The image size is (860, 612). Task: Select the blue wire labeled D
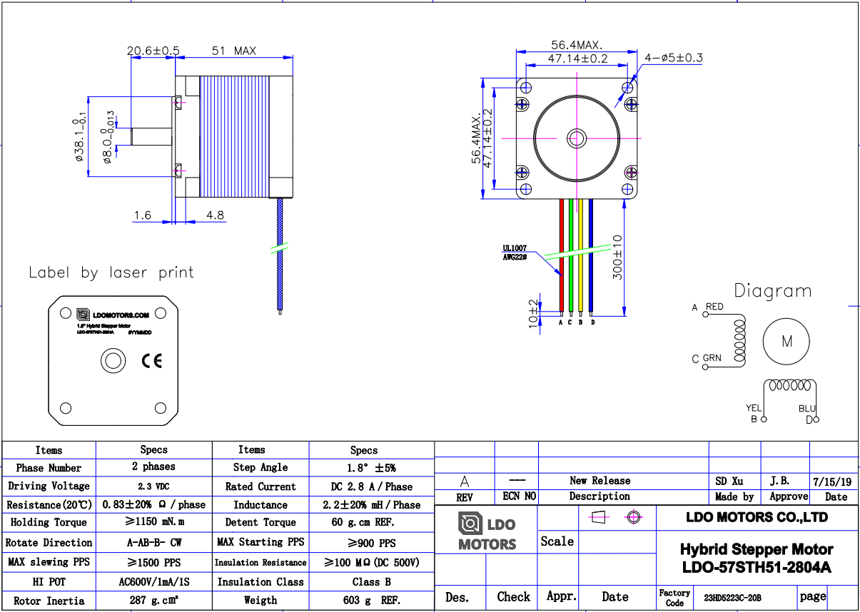click(591, 257)
